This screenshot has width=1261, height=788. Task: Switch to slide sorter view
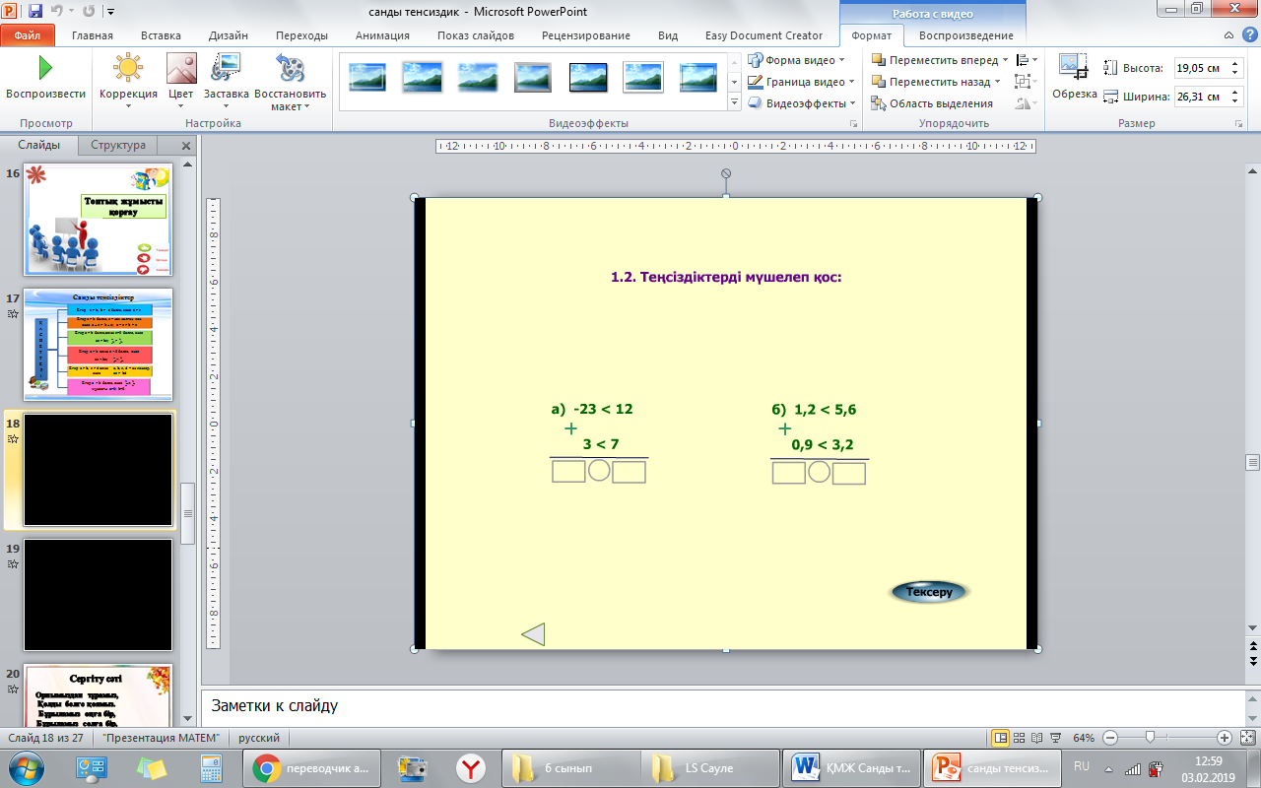click(1019, 738)
